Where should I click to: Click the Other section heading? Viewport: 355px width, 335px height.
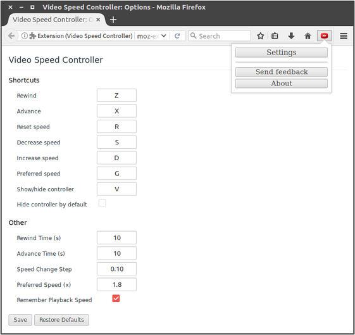18,223
